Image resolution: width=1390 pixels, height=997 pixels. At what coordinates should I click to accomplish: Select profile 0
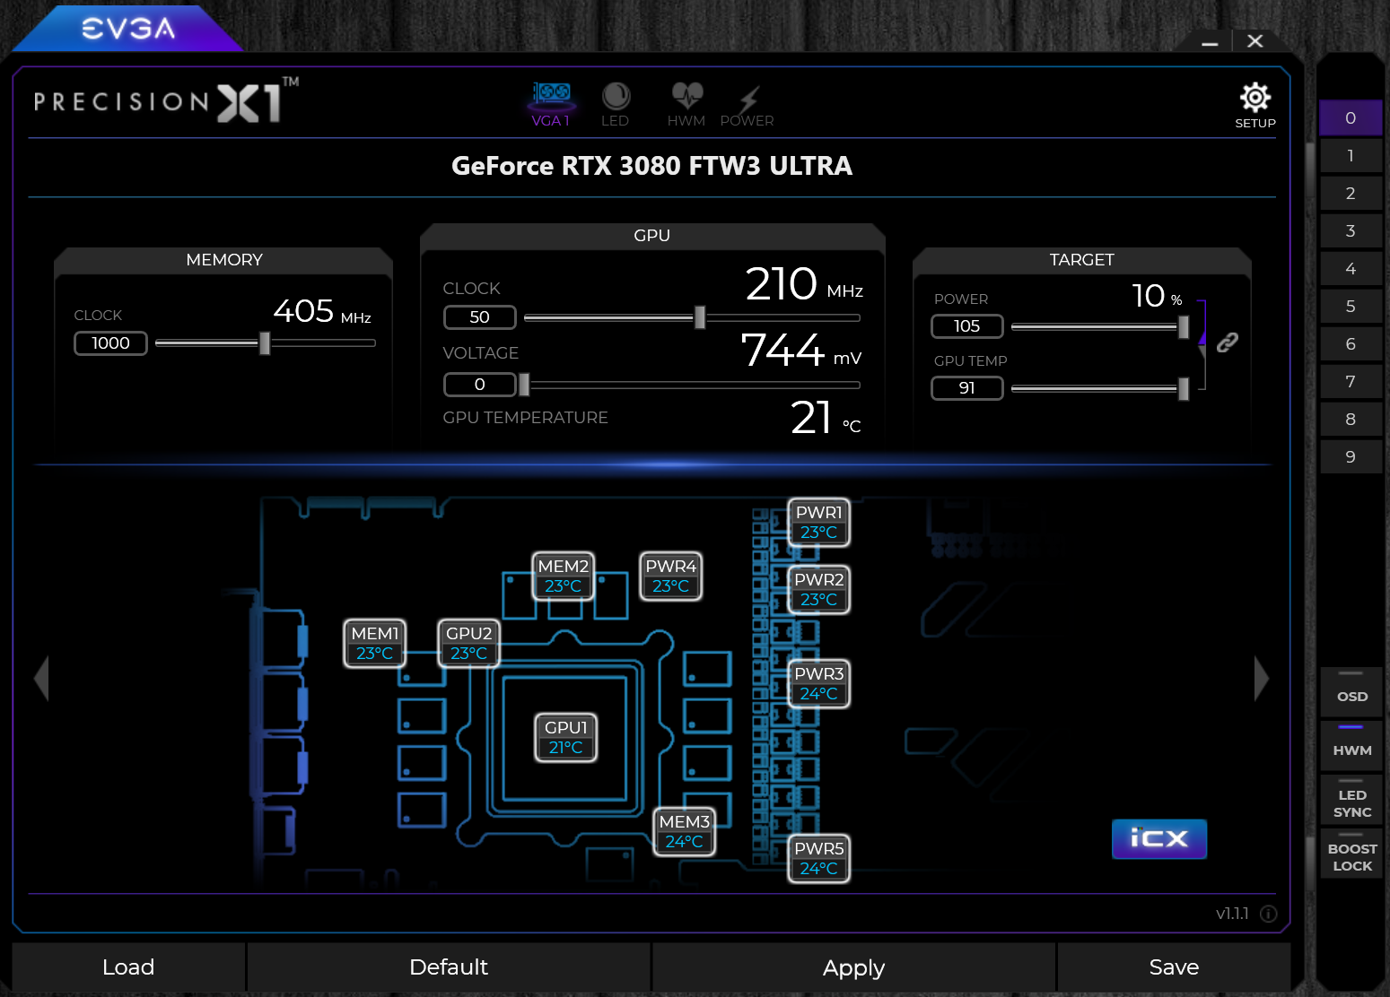(x=1351, y=118)
